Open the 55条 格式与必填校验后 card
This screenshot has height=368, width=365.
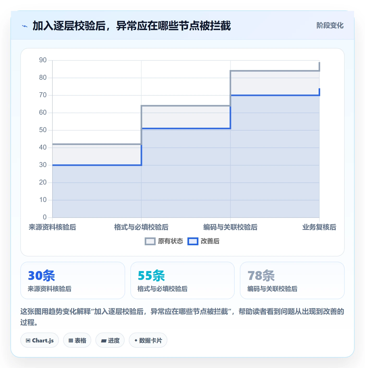[x=182, y=280]
